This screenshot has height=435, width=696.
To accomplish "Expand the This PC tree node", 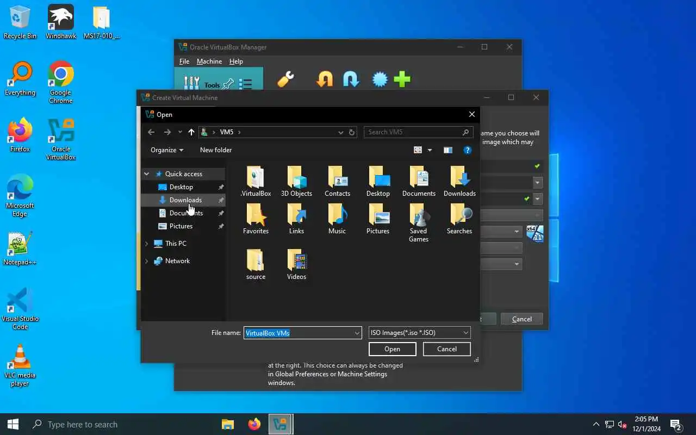I will (146, 244).
